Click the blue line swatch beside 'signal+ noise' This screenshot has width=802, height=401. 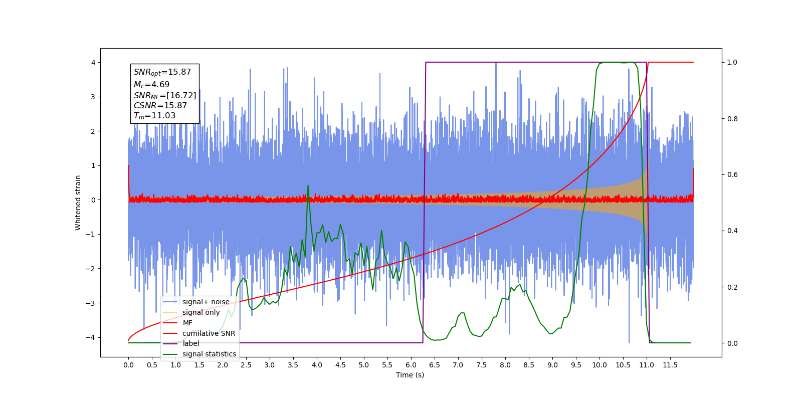(170, 302)
